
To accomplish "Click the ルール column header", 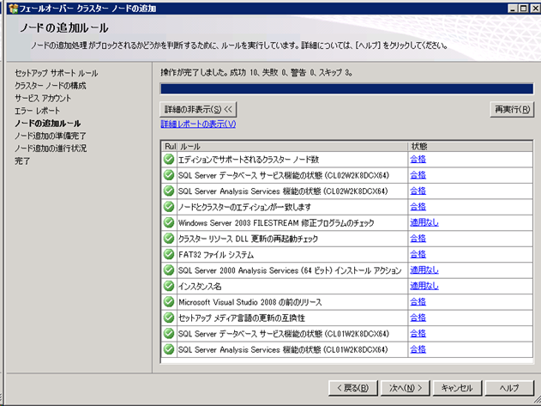I will coord(292,147).
